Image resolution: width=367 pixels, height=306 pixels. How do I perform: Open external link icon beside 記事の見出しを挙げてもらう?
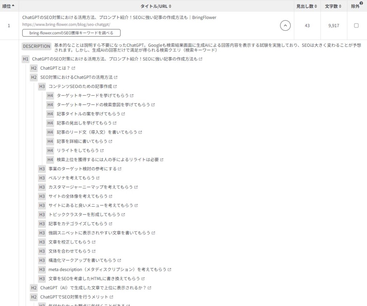coord(115,123)
